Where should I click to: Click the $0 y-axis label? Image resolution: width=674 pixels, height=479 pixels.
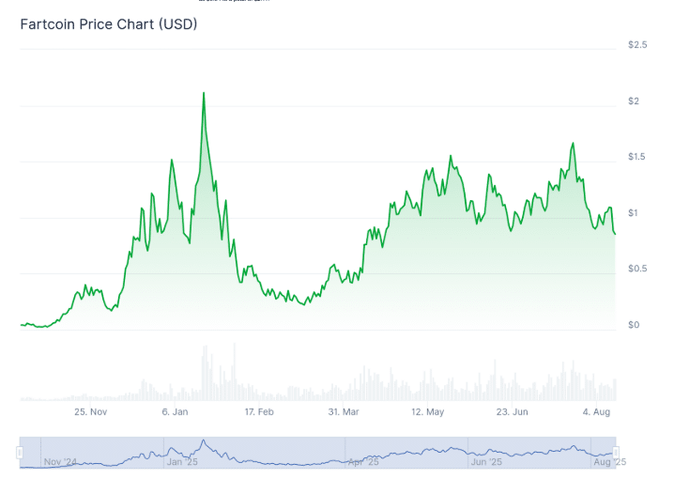click(x=634, y=325)
